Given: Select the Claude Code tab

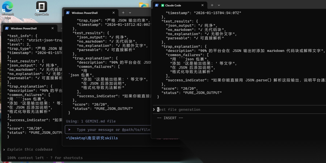Looking at the screenshot, I should [180, 5].
